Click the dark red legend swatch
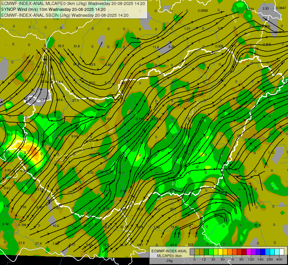 pos(244,252)
